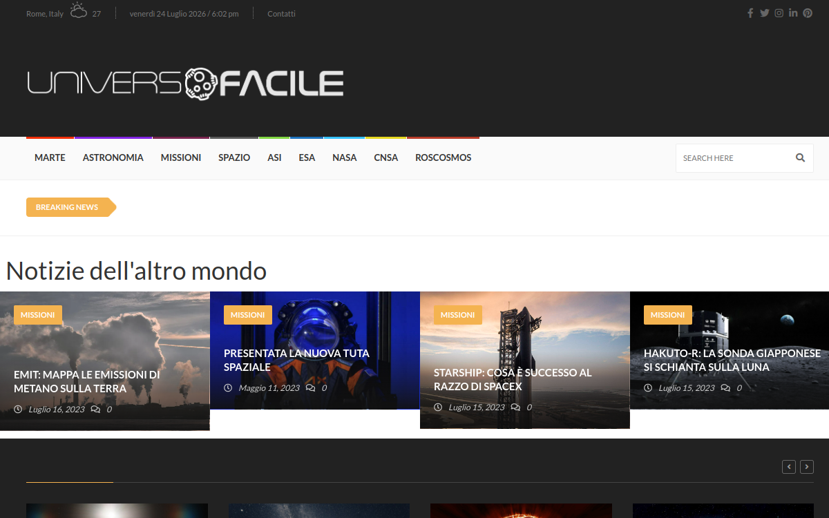Click the search magnifier icon
Image resolution: width=829 pixels, height=518 pixels.
(x=800, y=157)
